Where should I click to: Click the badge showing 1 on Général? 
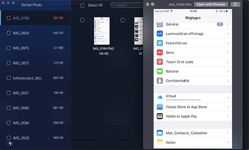coord(220,24)
